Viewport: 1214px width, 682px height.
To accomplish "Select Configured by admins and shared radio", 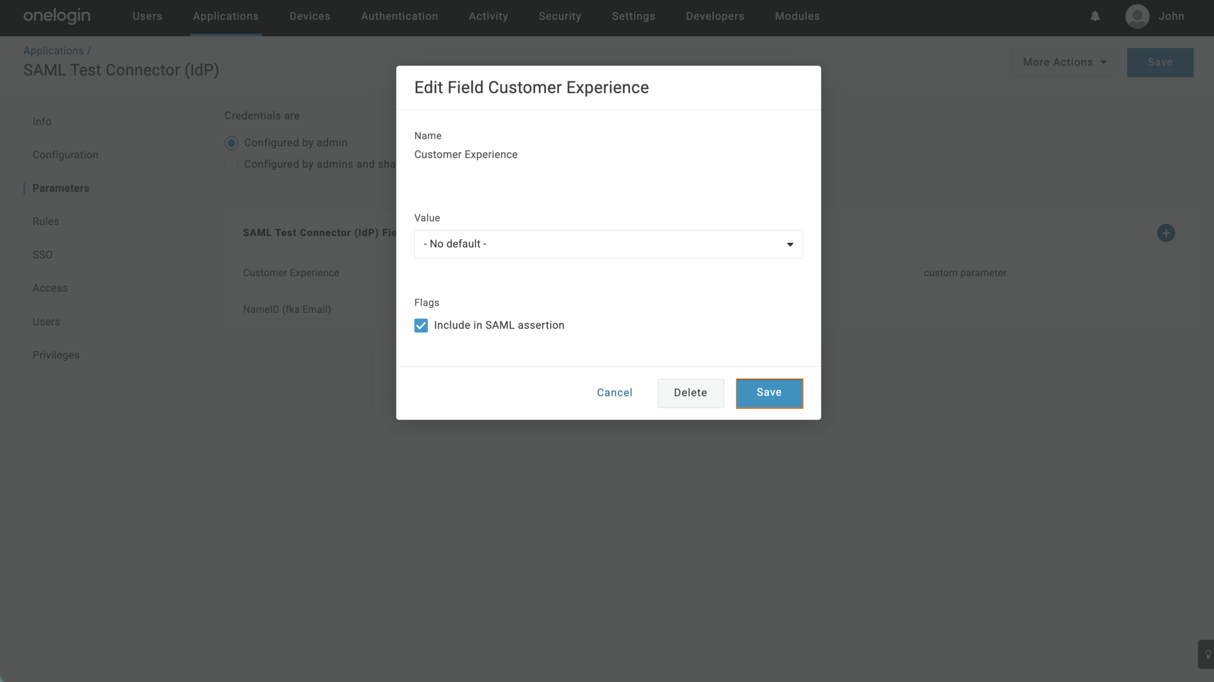I will tap(231, 164).
